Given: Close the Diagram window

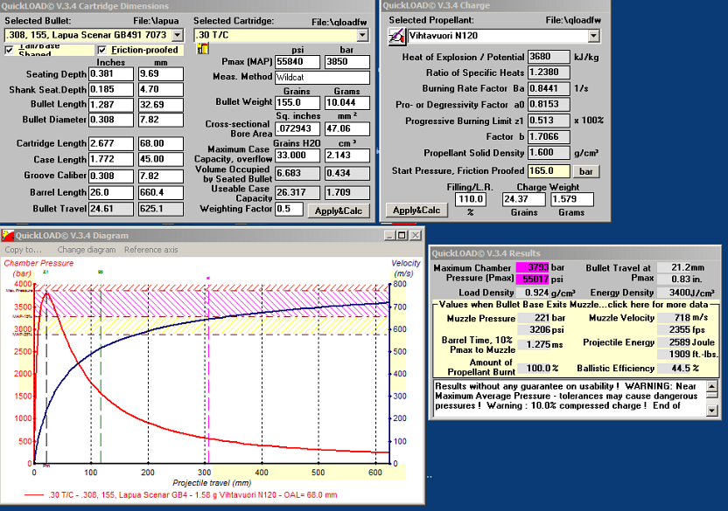Looking at the screenshot, I should (416, 235).
